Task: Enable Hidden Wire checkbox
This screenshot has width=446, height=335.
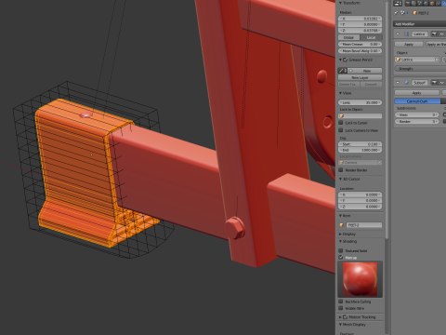Action: (x=341, y=308)
